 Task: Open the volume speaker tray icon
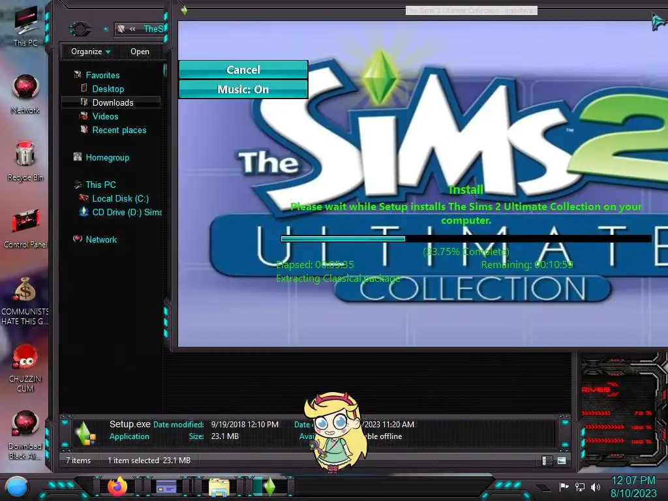coord(595,487)
